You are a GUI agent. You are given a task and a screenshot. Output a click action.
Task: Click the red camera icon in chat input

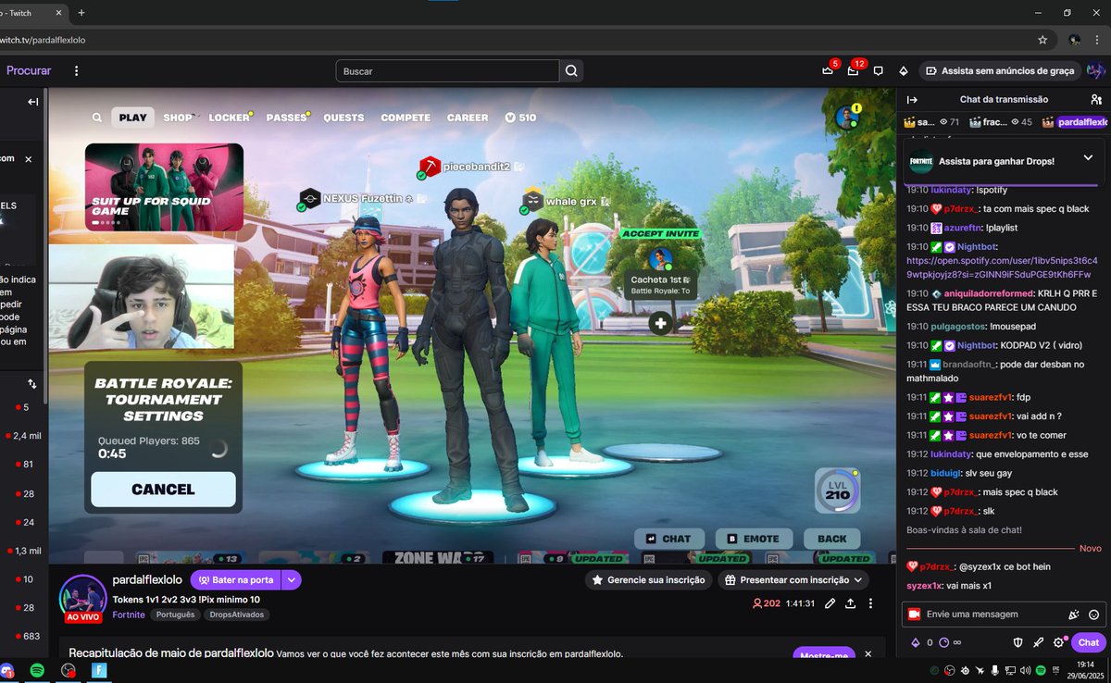point(914,614)
